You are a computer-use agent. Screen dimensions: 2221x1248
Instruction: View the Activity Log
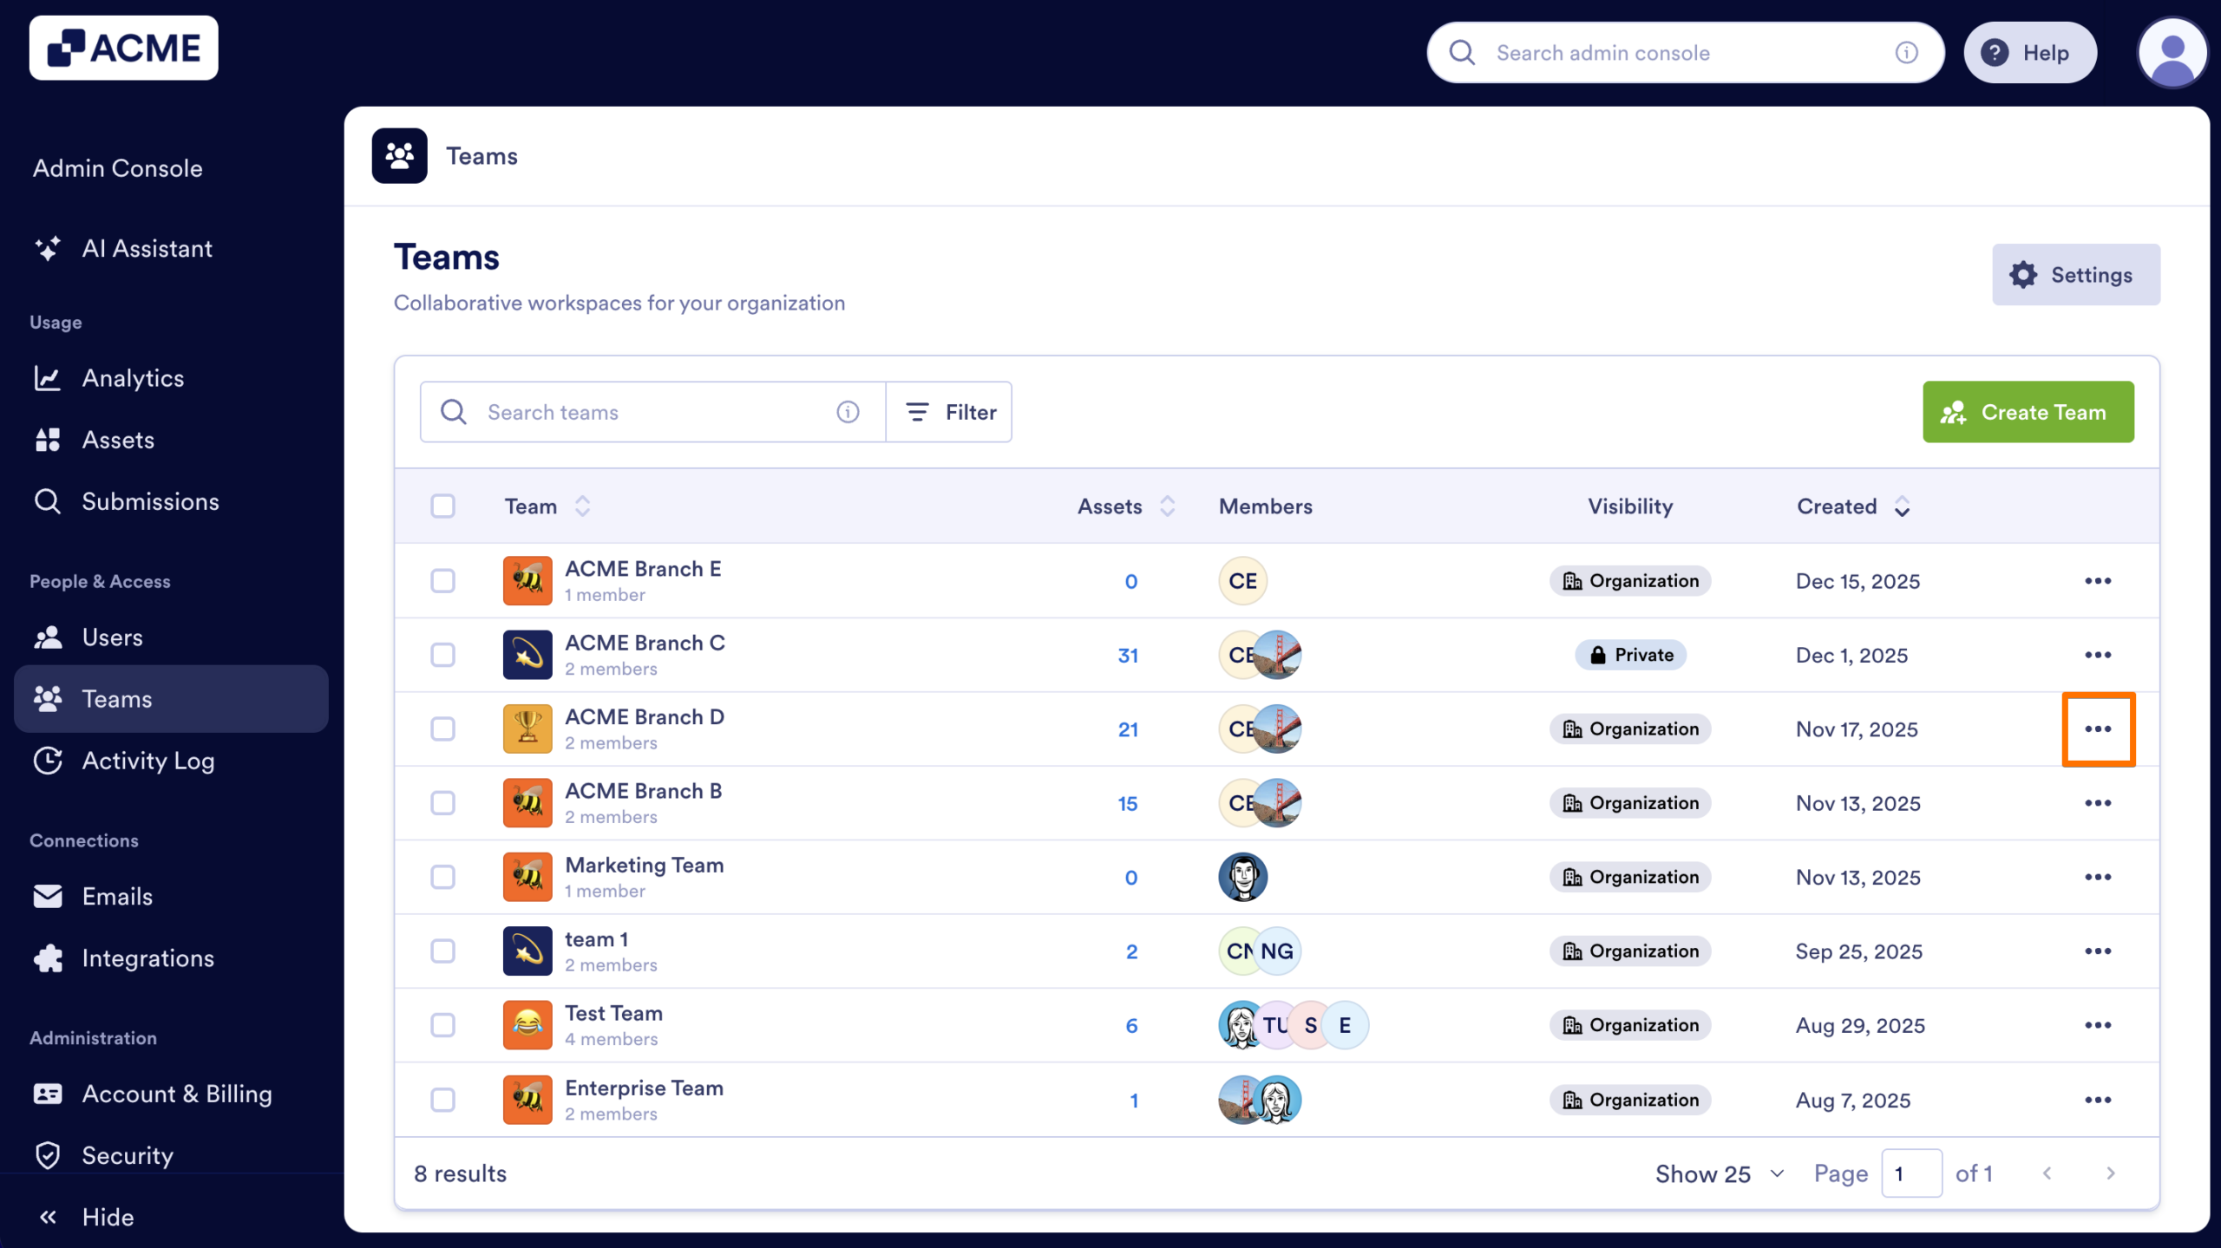click(148, 761)
